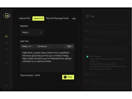Click the Text To Speech tip title
132x99 pixels.
click(95, 56)
